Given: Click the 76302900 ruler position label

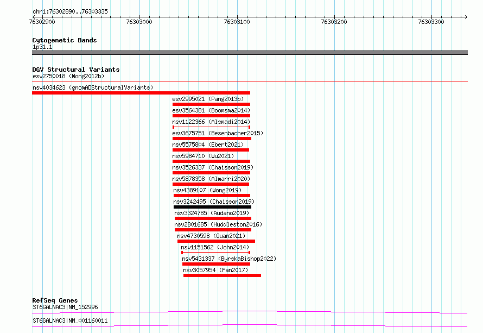Looking at the screenshot, I should point(42,22).
